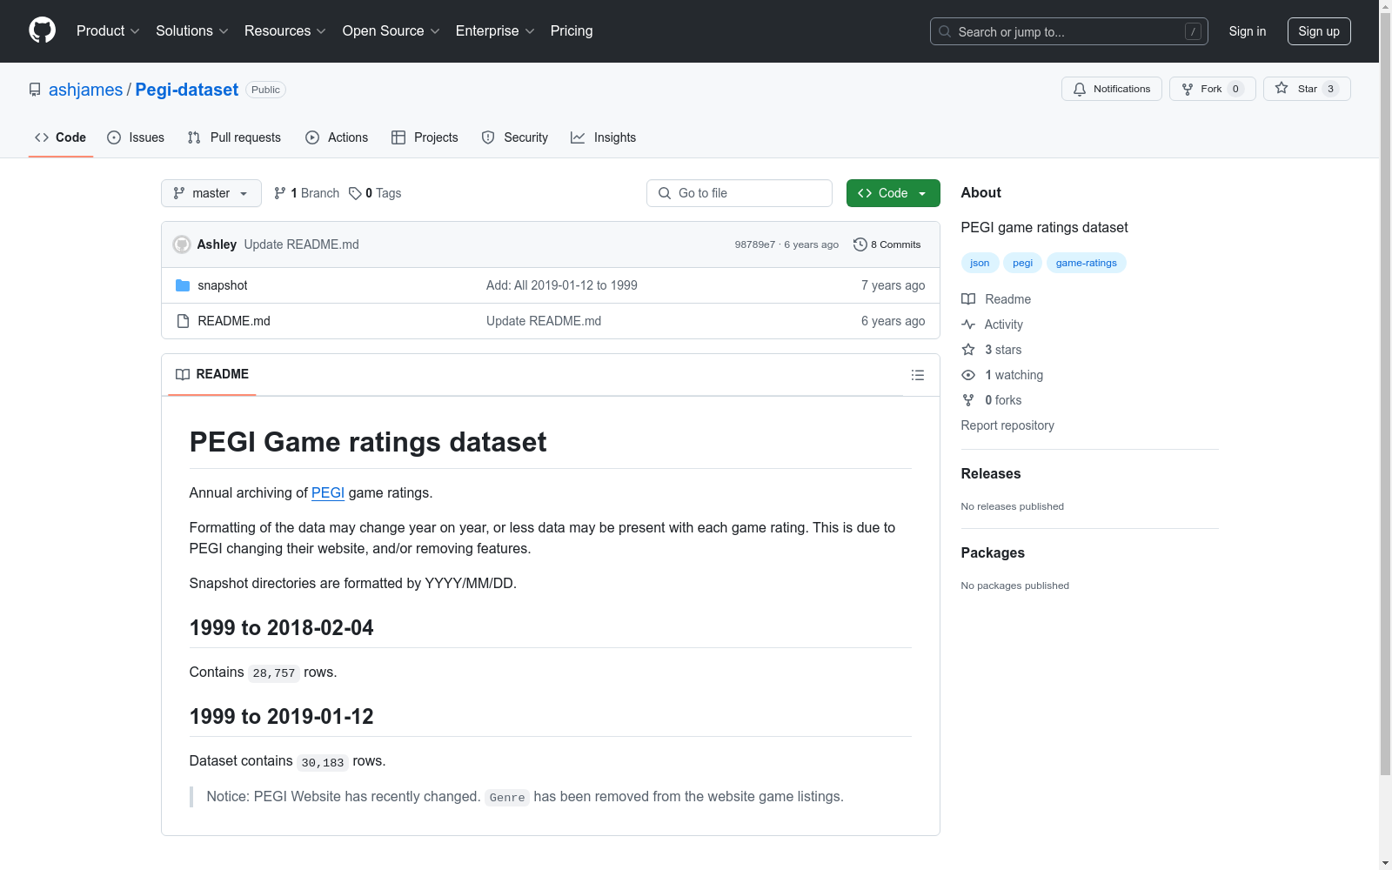The width and height of the screenshot is (1392, 870).
Task: Open the README outline list icon
Action: click(917, 375)
